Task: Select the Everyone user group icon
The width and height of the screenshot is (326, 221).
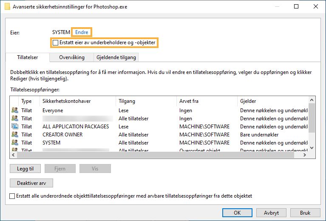Action: point(15,110)
